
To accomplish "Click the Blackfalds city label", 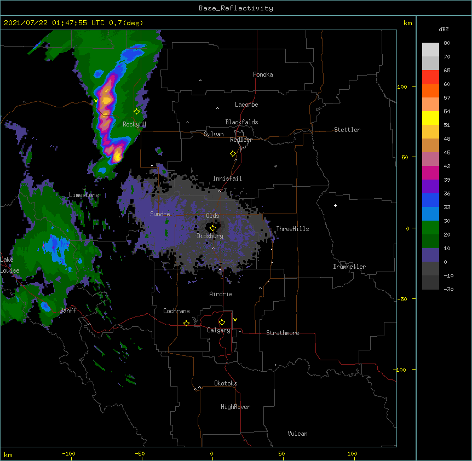I will point(241,122).
